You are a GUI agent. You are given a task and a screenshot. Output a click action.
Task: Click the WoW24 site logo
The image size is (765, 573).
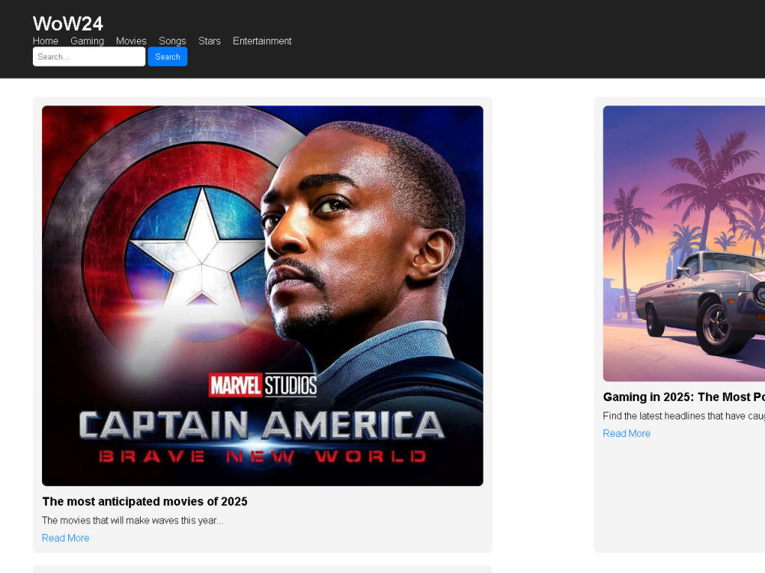pos(68,24)
